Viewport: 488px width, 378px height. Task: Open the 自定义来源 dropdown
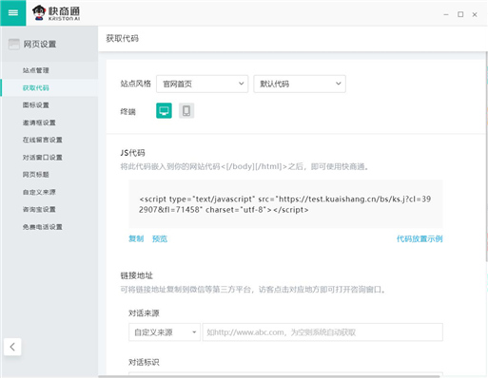(165, 332)
